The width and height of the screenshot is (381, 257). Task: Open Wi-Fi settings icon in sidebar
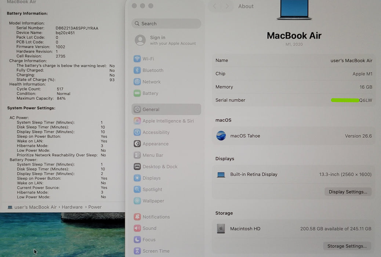click(x=137, y=59)
